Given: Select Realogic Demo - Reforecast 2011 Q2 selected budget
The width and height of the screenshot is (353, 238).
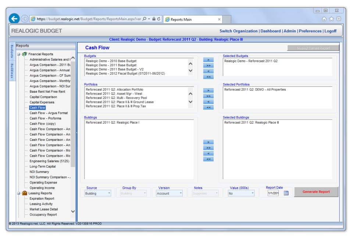Looking at the screenshot, I should tap(251, 61).
